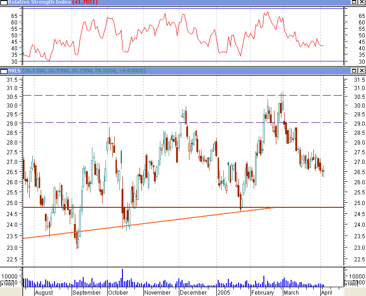Select the upper blue RSI overbought line
This screenshot has height=296, width=366.
(x=183, y=8)
